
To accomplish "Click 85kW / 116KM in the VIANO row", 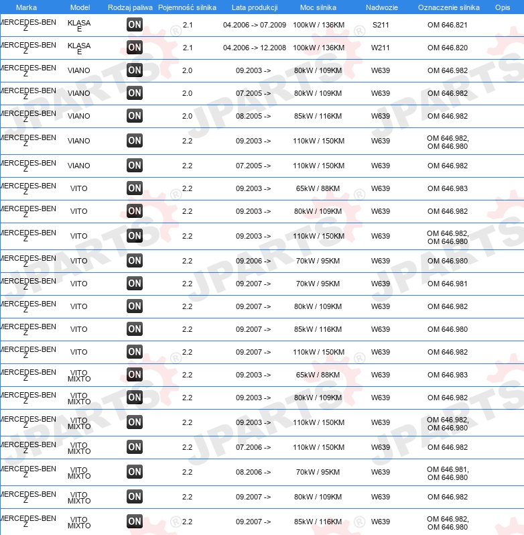I will [x=318, y=116].
